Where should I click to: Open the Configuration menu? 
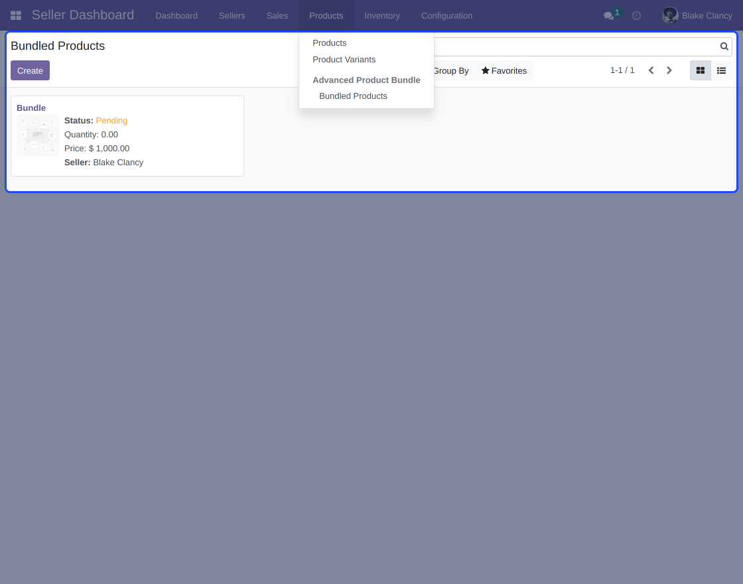tap(447, 16)
